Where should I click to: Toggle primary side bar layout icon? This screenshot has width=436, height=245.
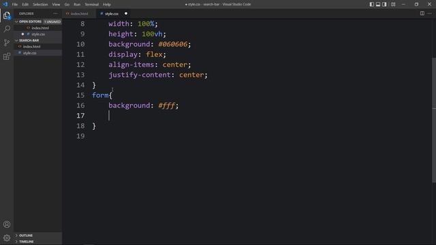pos(371,4)
